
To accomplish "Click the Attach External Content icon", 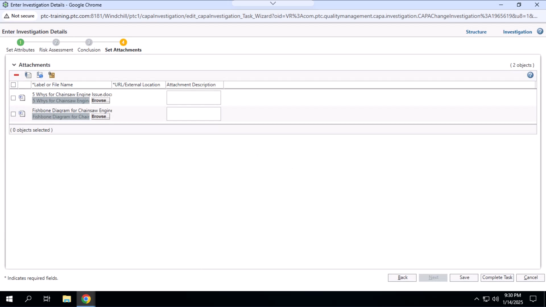I will coord(51,75).
